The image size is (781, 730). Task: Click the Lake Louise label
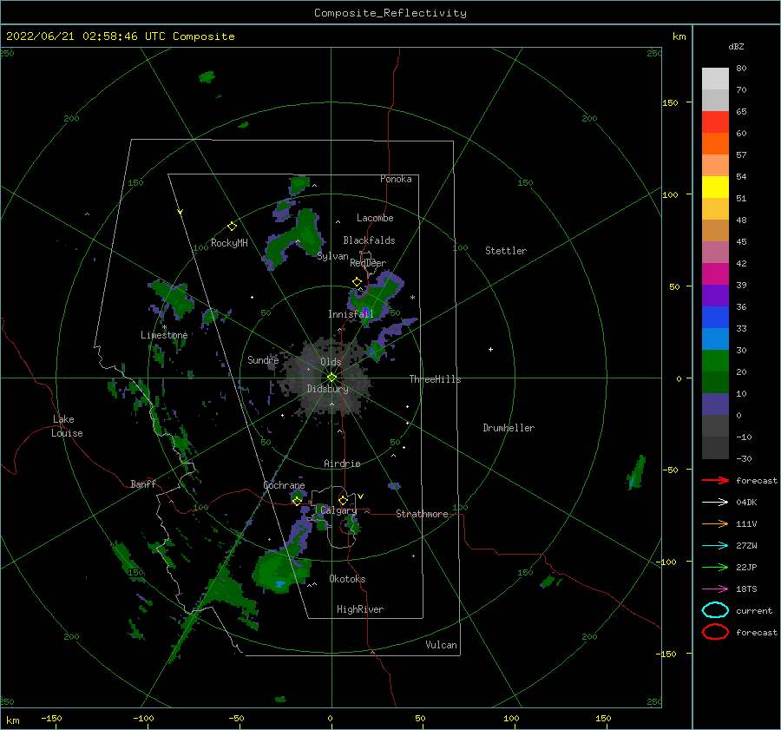coord(67,426)
